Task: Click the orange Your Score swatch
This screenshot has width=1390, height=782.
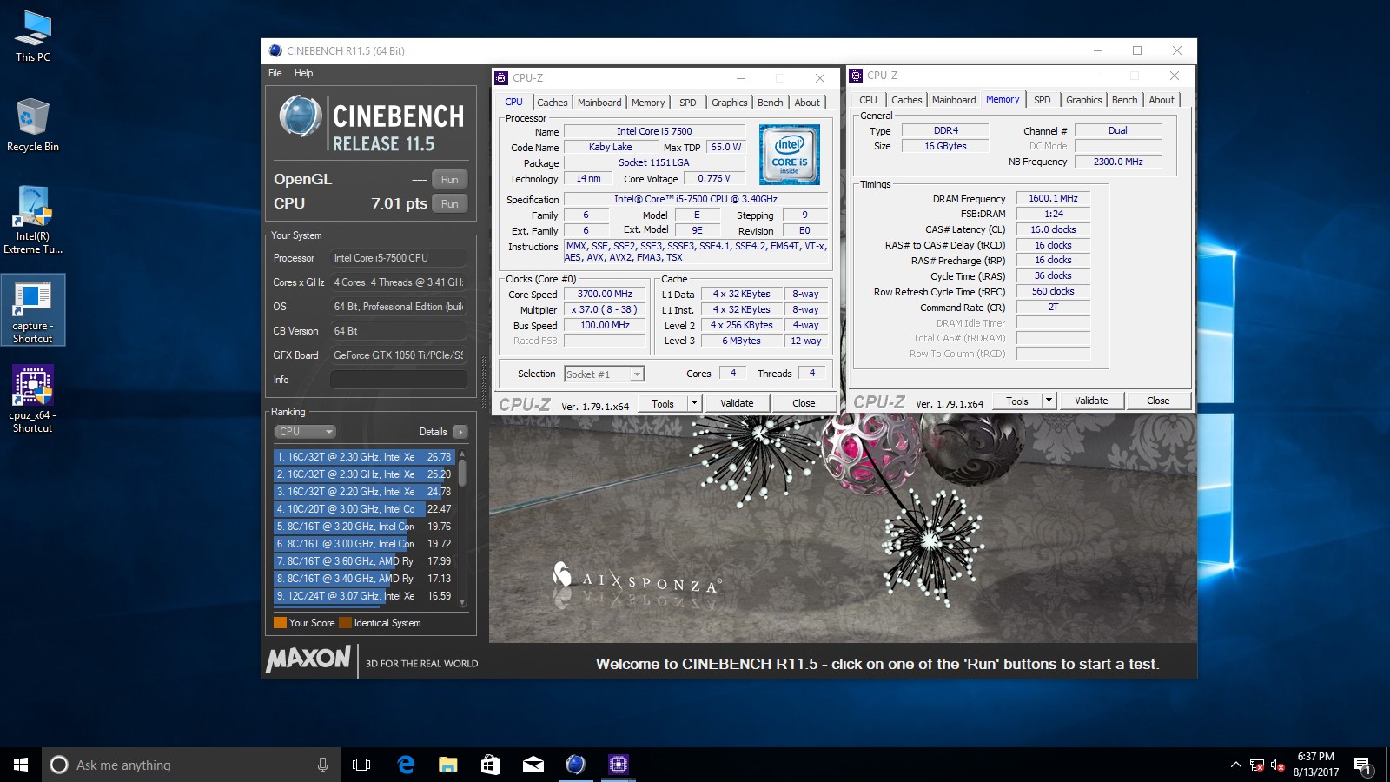Action: click(x=280, y=623)
